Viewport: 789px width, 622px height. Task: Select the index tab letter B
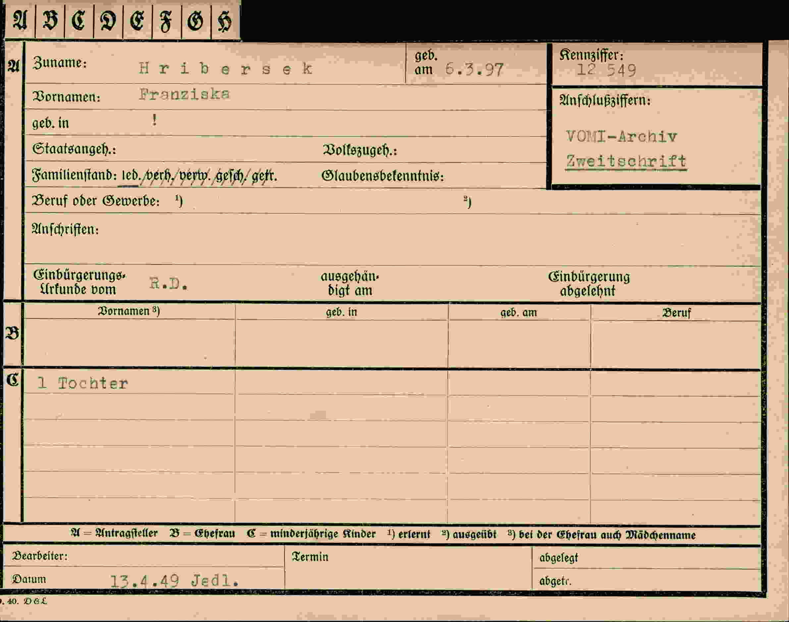point(50,20)
